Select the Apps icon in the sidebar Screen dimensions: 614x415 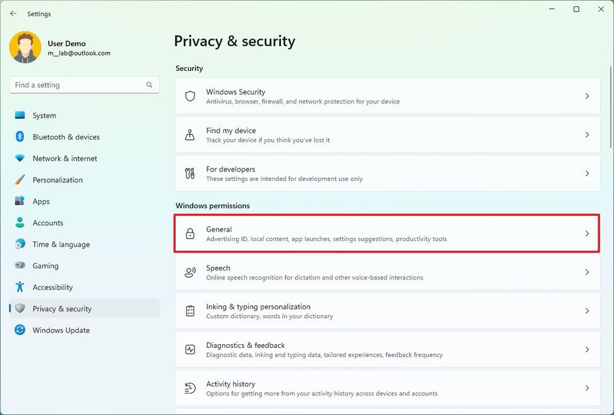click(x=20, y=201)
